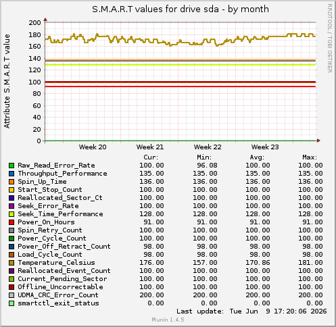The height and width of the screenshot is (327, 336).
Task: Click the graph title for drive sda
Action: pyautogui.click(x=181, y=9)
